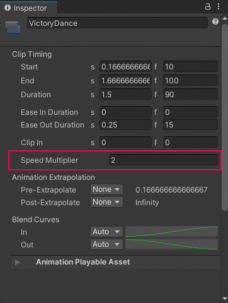The image size is (228, 303).
Task: Click the Timeline clip asset icon
Action: 13,27
